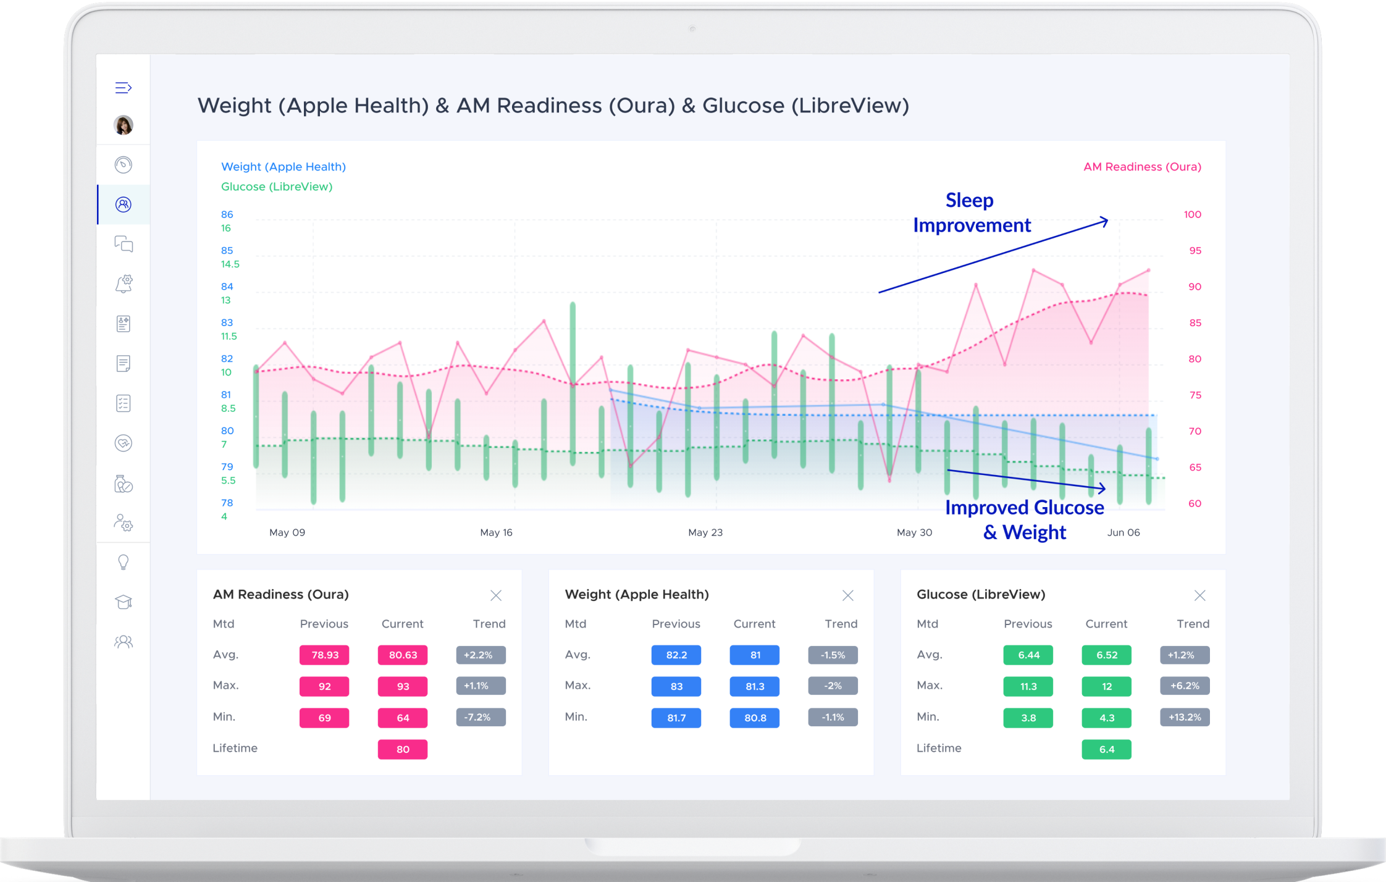This screenshot has height=882, width=1386.
Task: Click the page title with all three metrics
Action: pos(553,106)
